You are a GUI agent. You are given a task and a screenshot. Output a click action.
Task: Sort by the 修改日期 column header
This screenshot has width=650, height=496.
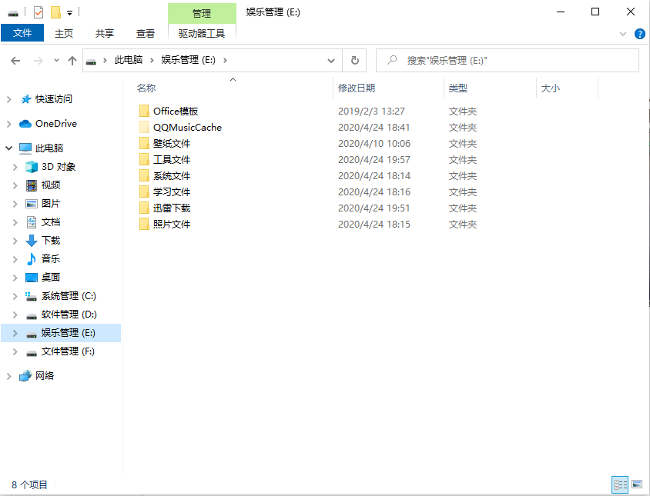[357, 88]
